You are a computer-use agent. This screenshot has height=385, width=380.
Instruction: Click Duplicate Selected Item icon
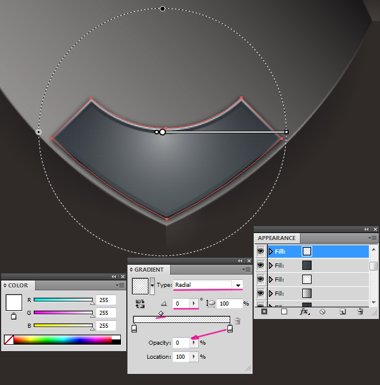[x=341, y=312]
